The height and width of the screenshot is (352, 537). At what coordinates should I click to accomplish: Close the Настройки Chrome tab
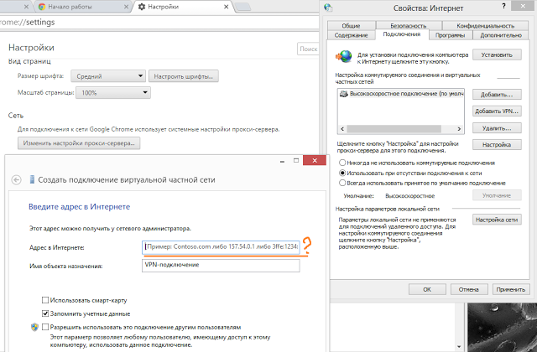pos(226,7)
